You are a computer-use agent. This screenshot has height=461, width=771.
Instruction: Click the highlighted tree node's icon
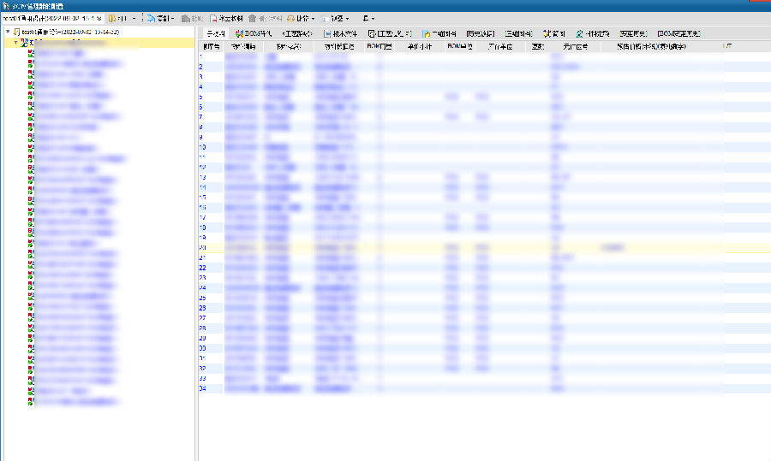25,43
